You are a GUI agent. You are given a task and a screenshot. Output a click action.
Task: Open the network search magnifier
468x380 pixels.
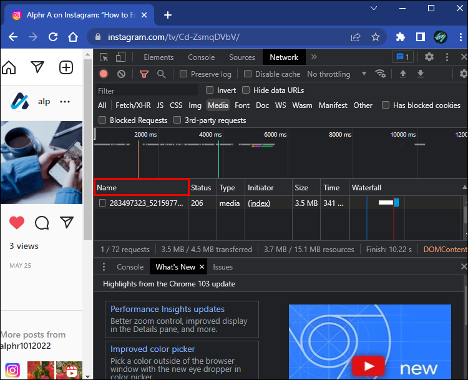pos(161,74)
